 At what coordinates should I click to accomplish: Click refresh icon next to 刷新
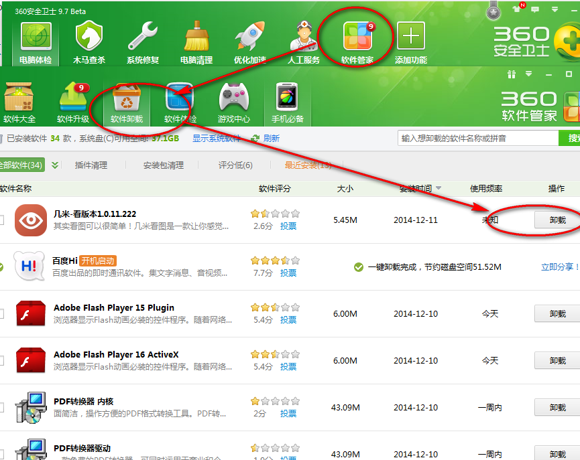(255, 139)
